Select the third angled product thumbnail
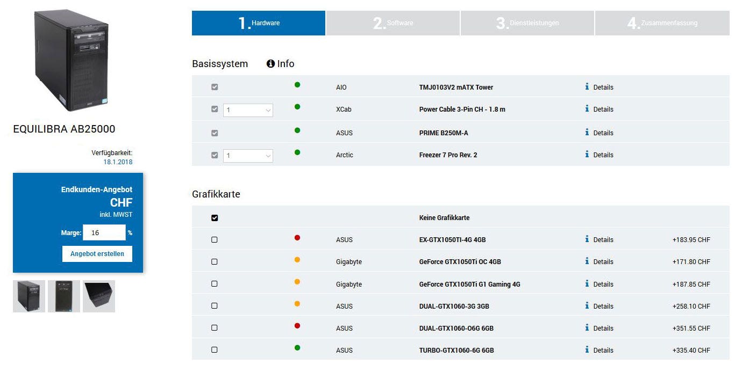 coord(99,296)
